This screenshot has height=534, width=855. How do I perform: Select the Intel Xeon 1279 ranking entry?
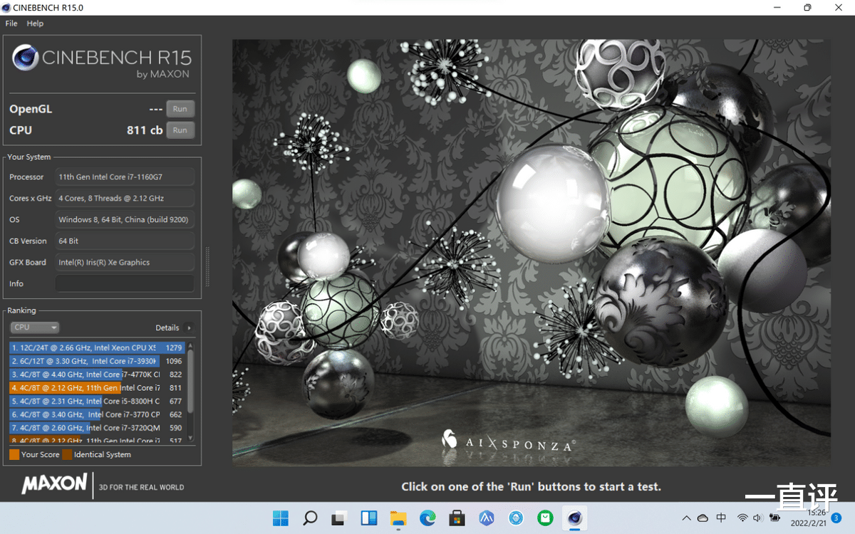coord(97,348)
